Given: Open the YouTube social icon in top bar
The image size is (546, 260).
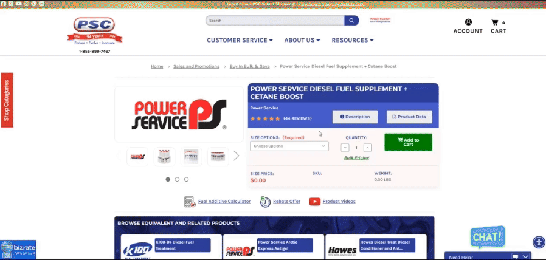Looking at the screenshot, I should (18, 4).
